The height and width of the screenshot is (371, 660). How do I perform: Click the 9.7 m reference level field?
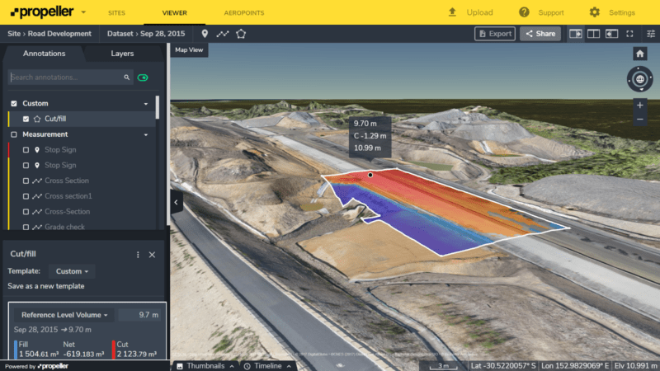(x=139, y=315)
